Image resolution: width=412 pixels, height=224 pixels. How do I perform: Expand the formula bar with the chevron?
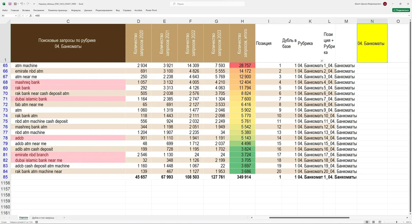[409, 16]
